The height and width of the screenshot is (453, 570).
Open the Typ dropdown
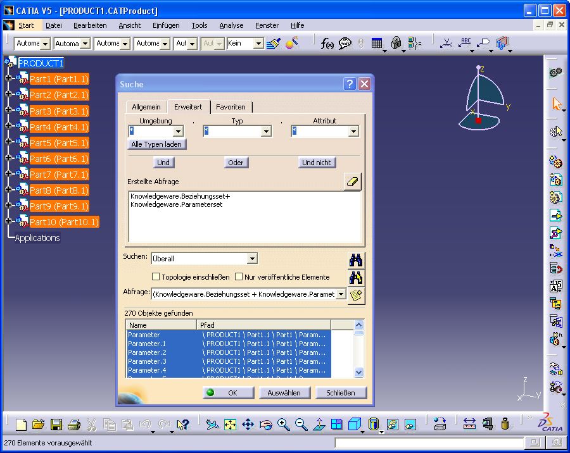[x=266, y=131]
